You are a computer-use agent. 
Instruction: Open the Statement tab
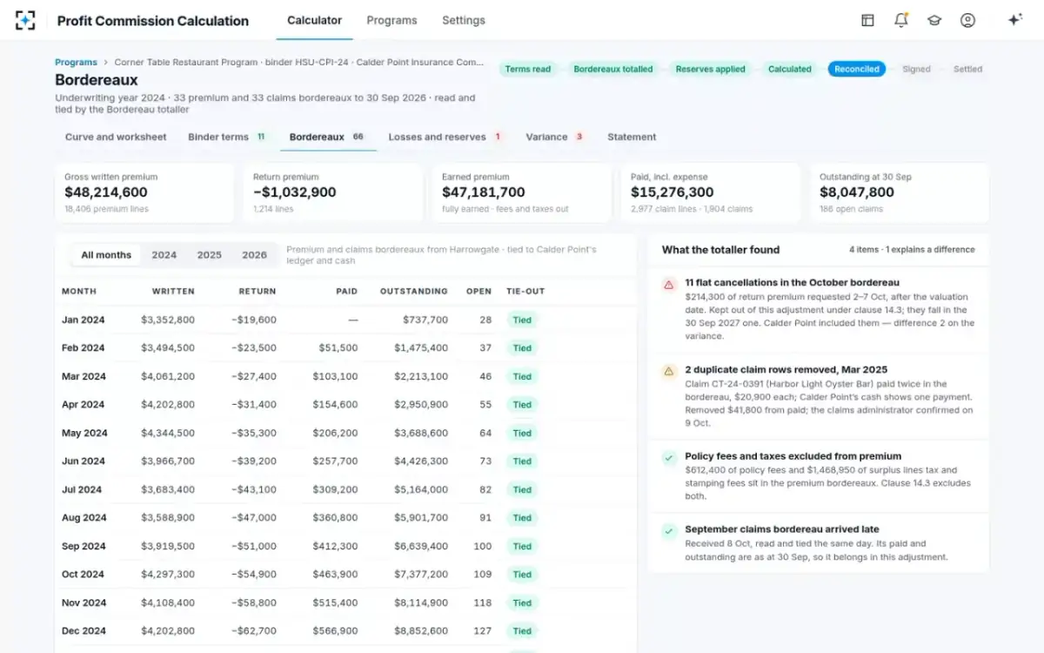point(632,137)
